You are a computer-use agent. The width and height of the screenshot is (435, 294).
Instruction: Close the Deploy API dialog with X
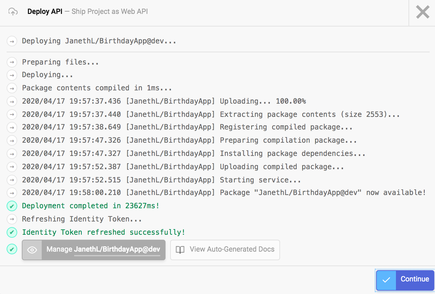tap(422, 12)
